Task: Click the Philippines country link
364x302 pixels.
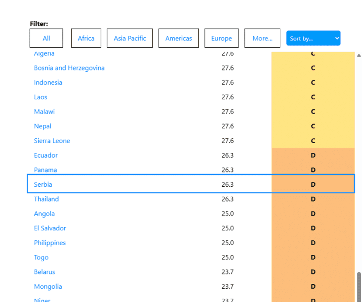Action: pos(50,243)
